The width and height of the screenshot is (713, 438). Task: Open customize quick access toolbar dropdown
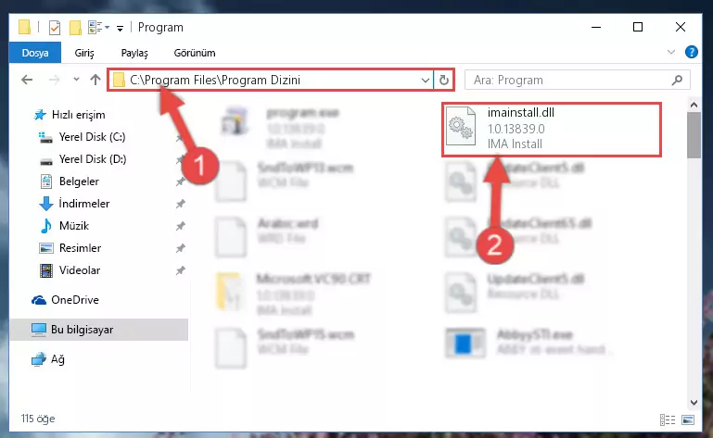(120, 29)
